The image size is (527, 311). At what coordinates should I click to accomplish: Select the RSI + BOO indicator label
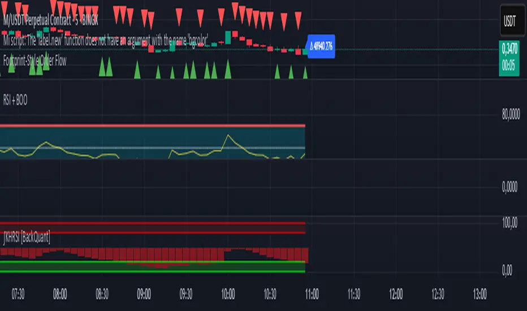(x=15, y=100)
